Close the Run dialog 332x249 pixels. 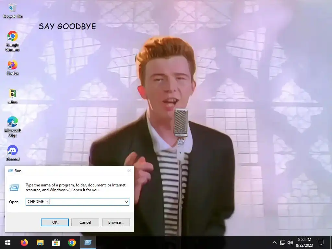point(129,171)
